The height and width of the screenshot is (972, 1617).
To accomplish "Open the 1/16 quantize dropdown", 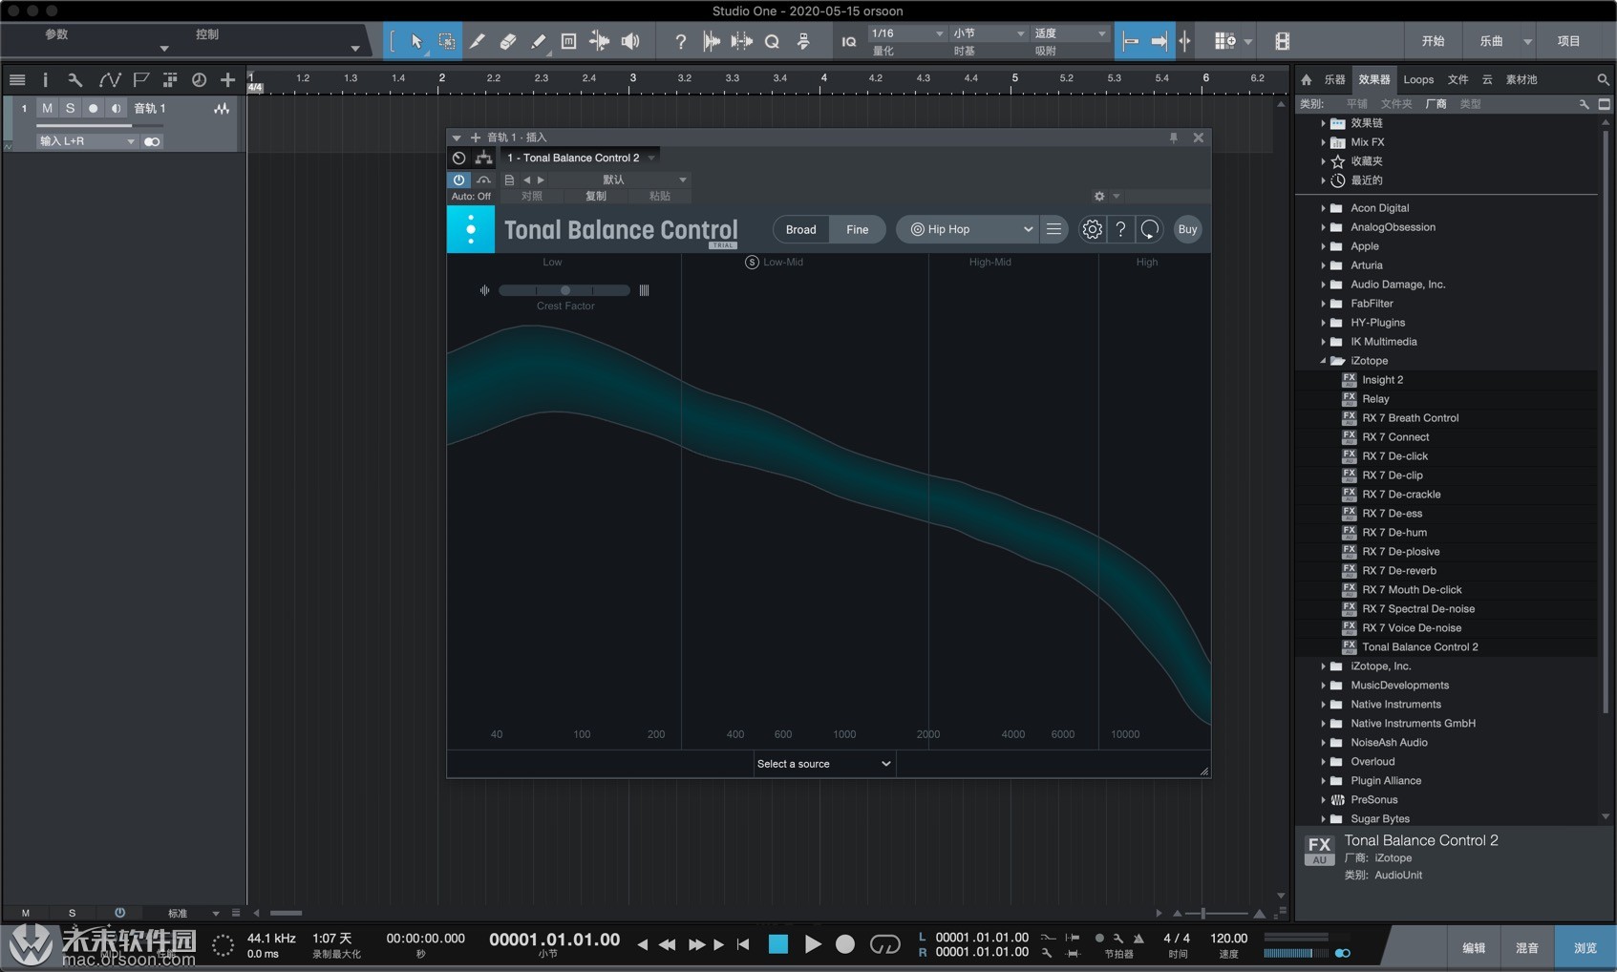I will click(x=906, y=33).
